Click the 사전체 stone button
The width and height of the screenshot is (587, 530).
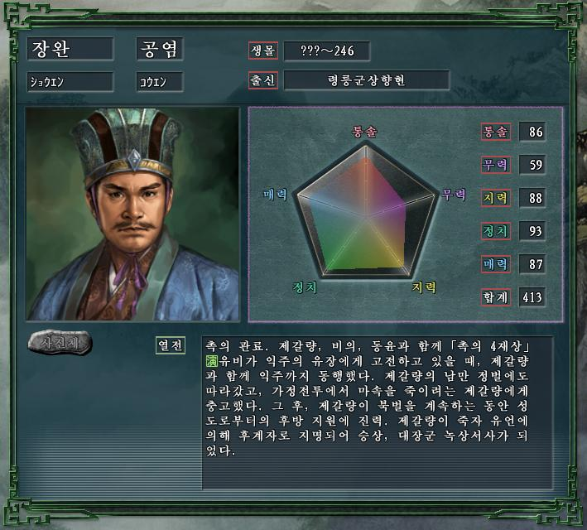pos(60,342)
